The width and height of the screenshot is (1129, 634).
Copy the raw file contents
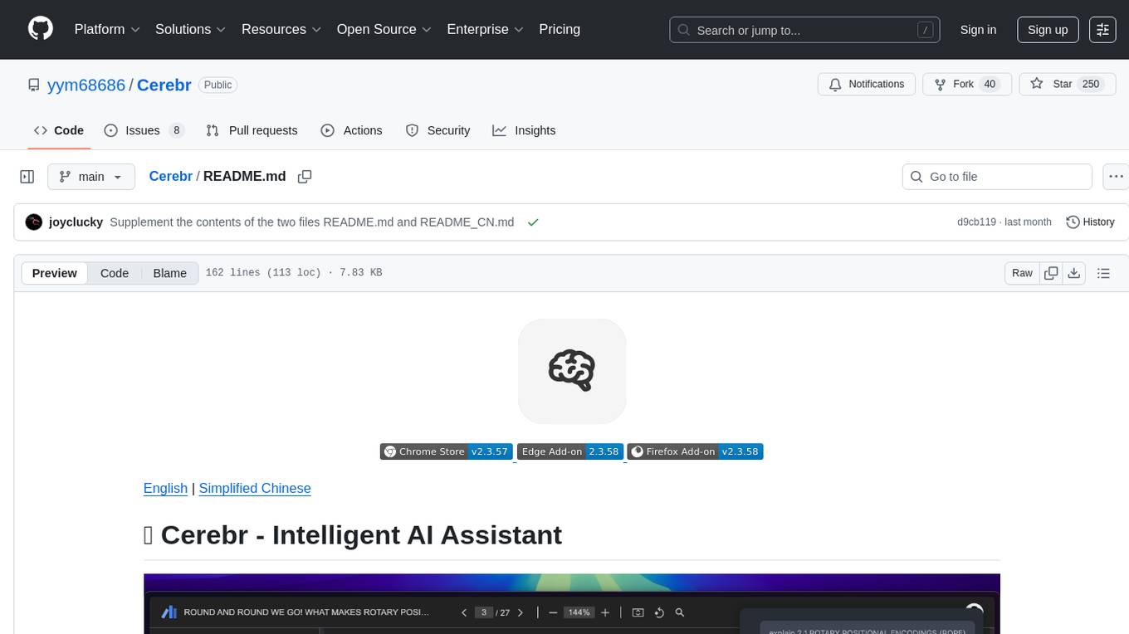(x=1051, y=273)
